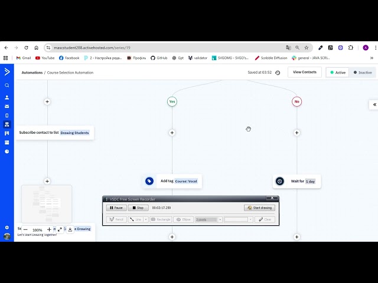Add a step under the Yes branch
378x283 pixels.
(172, 133)
